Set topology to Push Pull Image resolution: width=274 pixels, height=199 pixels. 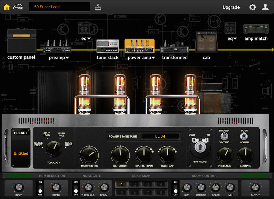tap(61, 134)
